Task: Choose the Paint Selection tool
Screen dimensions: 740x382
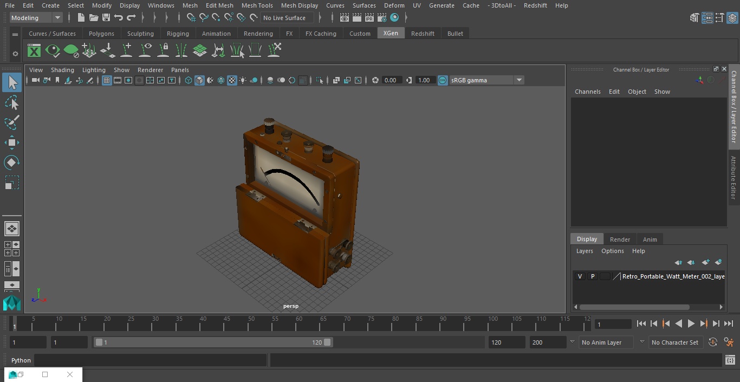Action: [x=11, y=122]
